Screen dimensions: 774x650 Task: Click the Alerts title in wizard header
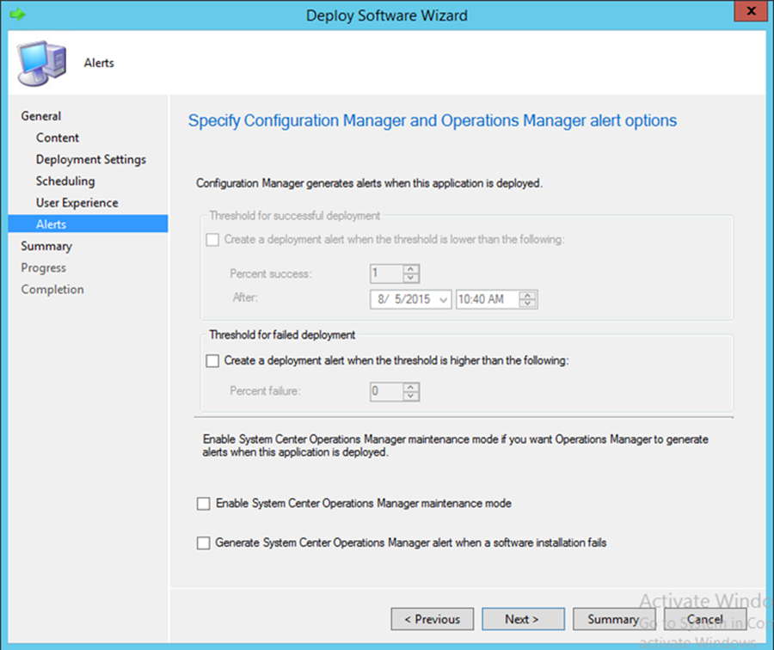tap(99, 63)
